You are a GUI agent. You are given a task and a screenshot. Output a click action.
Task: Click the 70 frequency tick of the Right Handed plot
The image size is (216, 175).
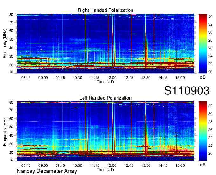click(x=11, y=22)
